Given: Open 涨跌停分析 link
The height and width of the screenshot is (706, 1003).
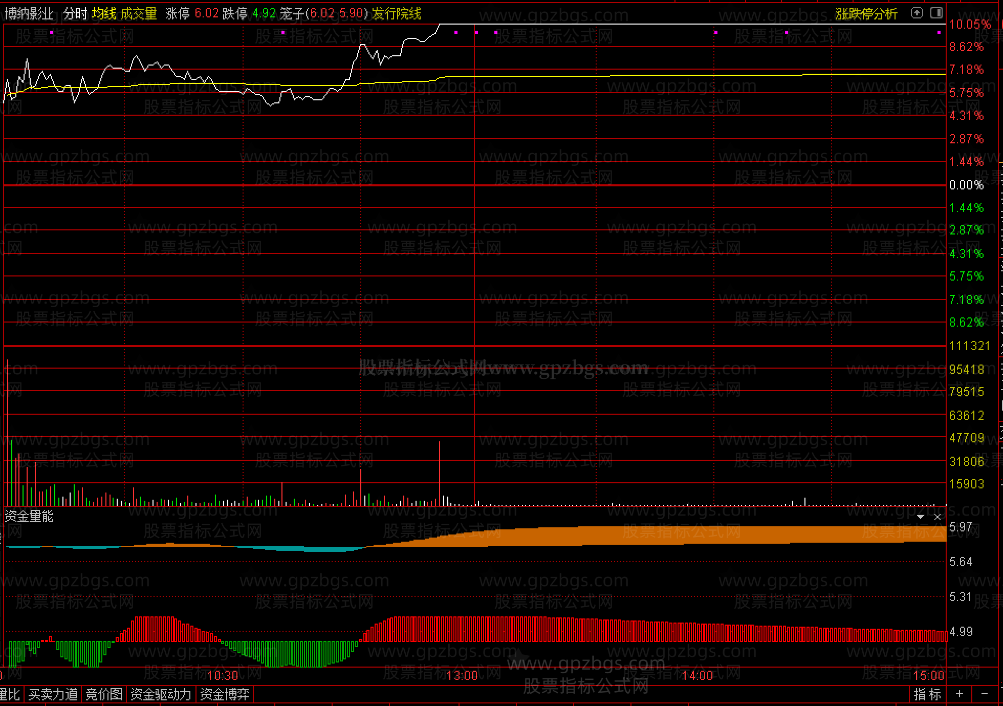Looking at the screenshot, I should pyautogui.click(x=866, y=14).
